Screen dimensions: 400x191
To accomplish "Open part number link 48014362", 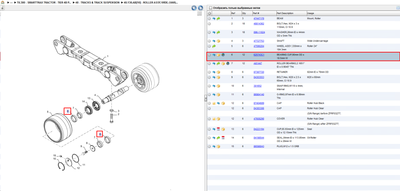I will pos(259,24).
